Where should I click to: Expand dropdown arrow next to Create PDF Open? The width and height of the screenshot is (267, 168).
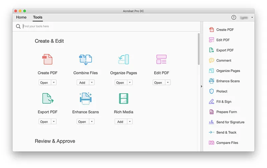point(54,82)
